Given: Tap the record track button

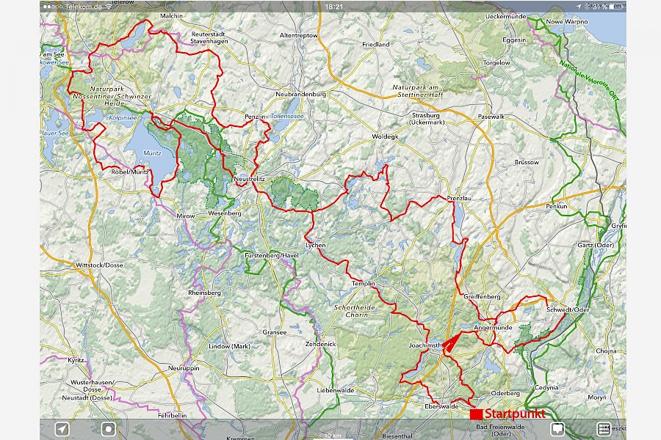Looking at the screenshot, I should tap(109, 429).
